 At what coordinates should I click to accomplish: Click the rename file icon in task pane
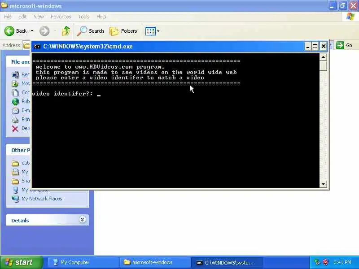coord(15,74)
